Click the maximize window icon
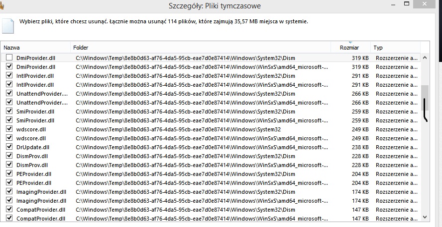 pos(407,3)
